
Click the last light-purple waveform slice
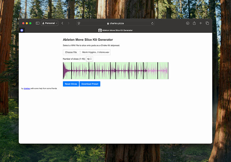pyautogui.click(x=163, y=70)
